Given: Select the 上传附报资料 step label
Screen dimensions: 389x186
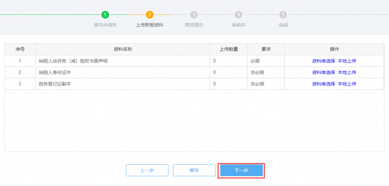Looking at the screenshot, I should click(x=150, y=25).
